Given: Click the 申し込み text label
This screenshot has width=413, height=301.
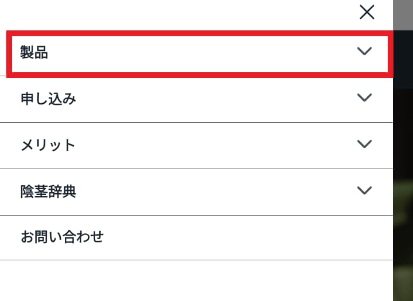Looking at the screenshot, I should click(48, 99).
